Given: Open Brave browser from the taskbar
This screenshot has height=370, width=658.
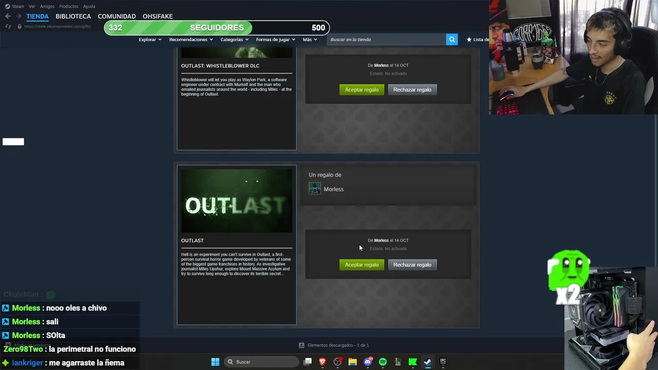Looking at the screenshot, I should (x=322, y=362).
